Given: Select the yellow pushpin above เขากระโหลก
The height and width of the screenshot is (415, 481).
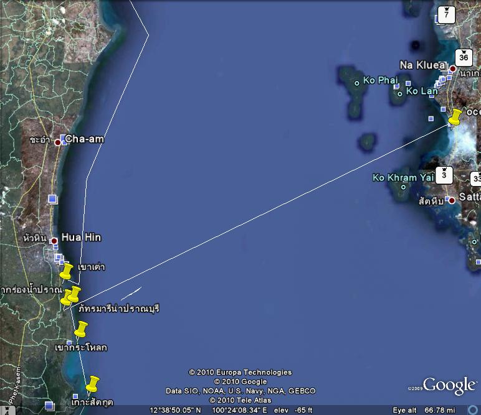Looking at the screenshot, I should tap(80, 329).
